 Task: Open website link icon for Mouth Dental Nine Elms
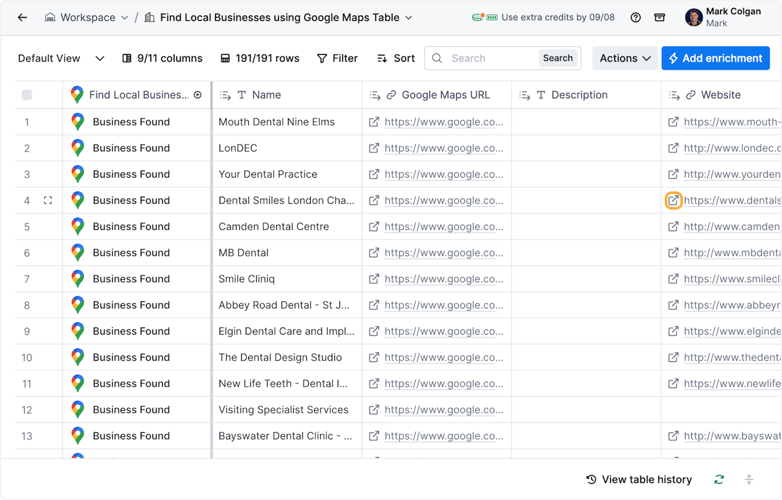[673, 122]
